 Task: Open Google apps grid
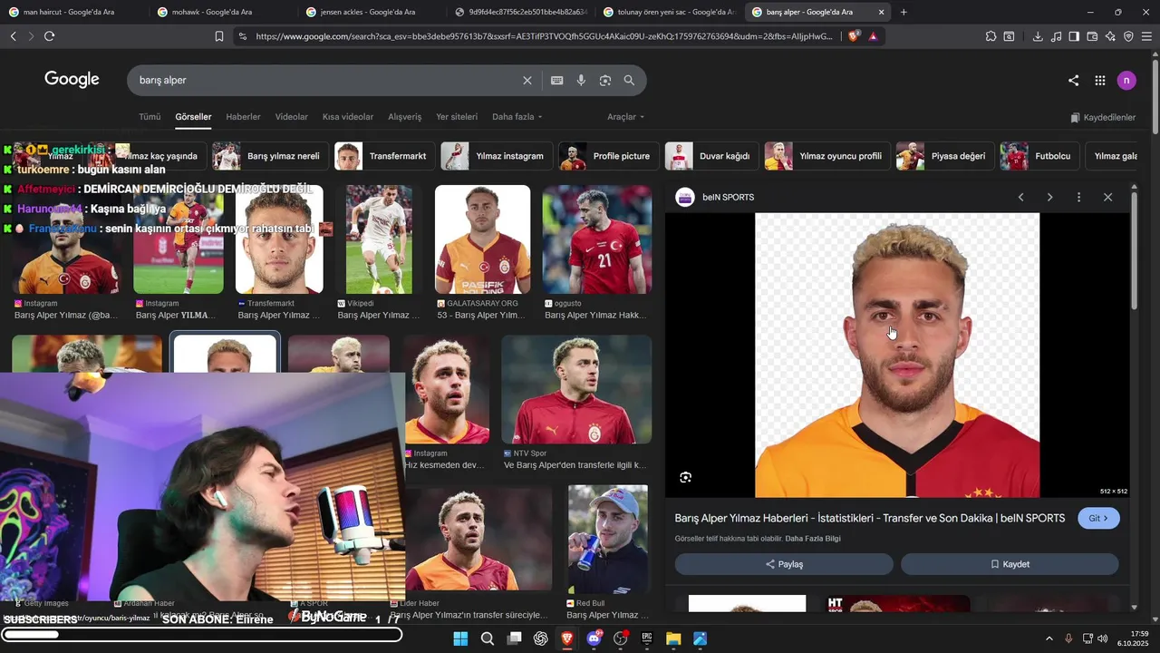(x=1099, y=81)
